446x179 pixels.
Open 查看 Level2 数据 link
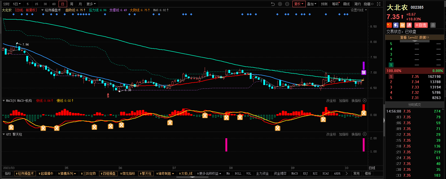[414, 38]
